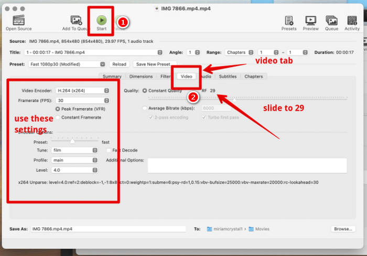Show the Queue window icon
The image size is (367, 256).
331,20
